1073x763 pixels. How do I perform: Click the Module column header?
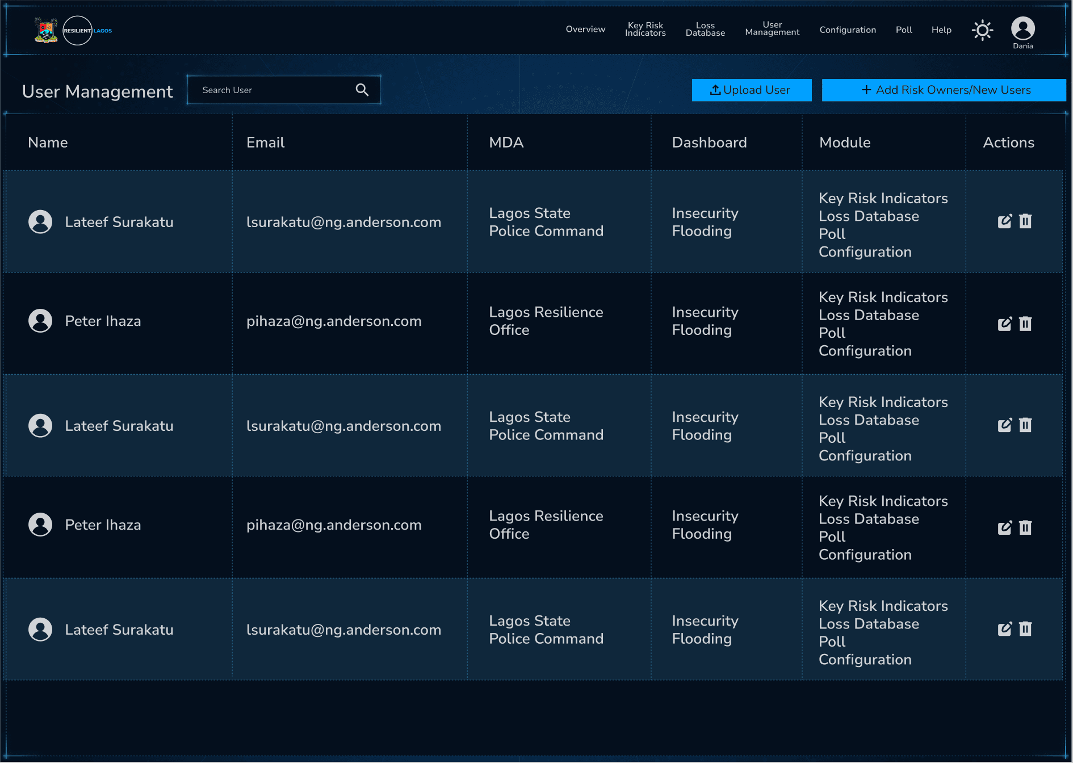coord(845,142)
